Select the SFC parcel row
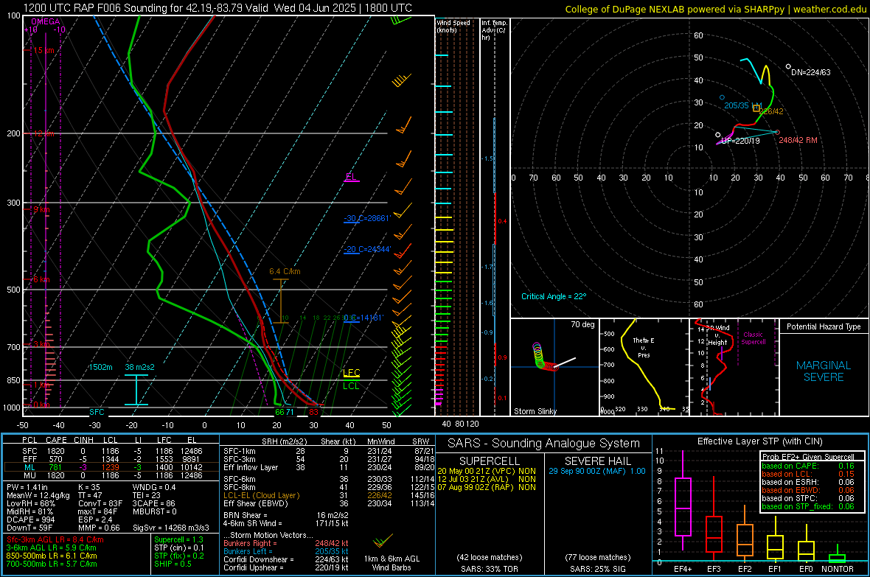Image resolution: width=870 pixels, height=577 pixels. [111, 451]
